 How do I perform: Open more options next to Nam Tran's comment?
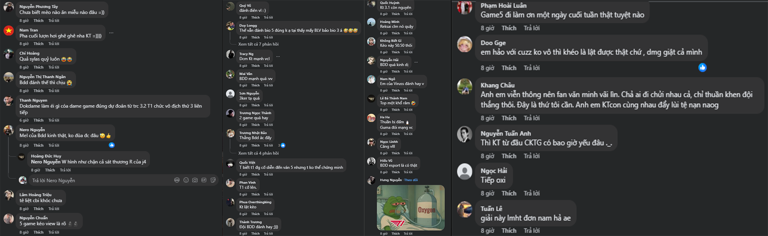111,33
